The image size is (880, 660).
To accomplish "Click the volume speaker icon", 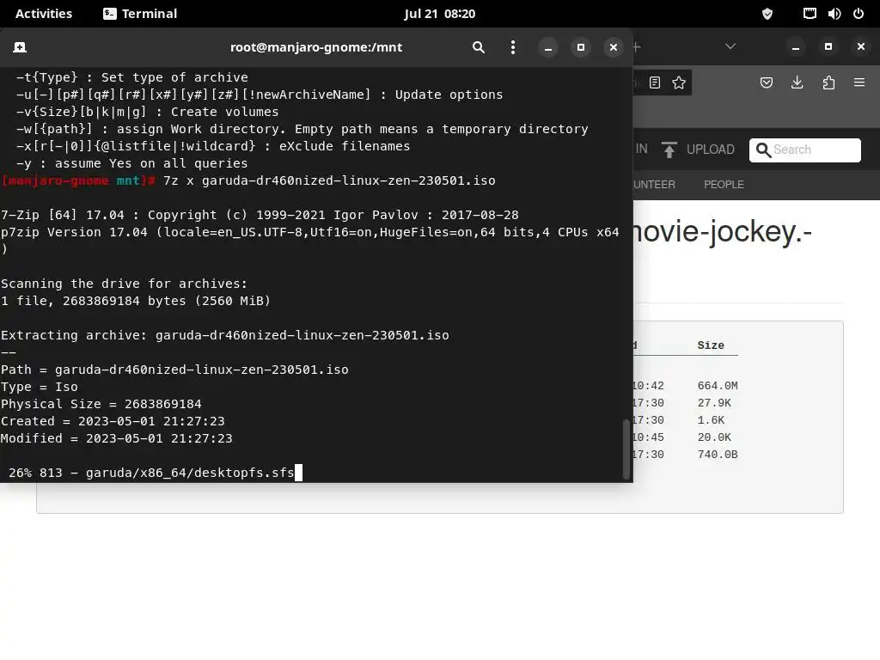I will click(x=834, y=14).
